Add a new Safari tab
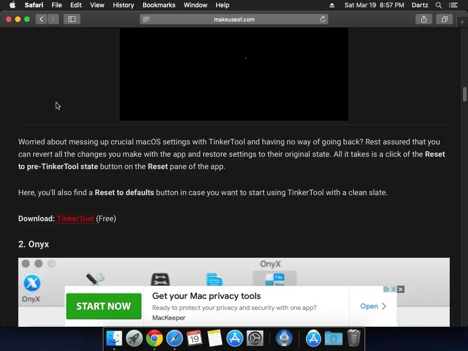The width and height of the screenshot is (468, 351). [462, 22]
